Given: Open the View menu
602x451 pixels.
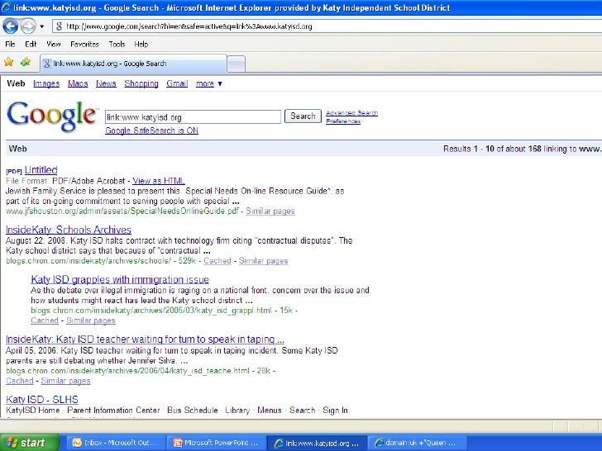Looking at the screenshot, I should click(54, 44).
